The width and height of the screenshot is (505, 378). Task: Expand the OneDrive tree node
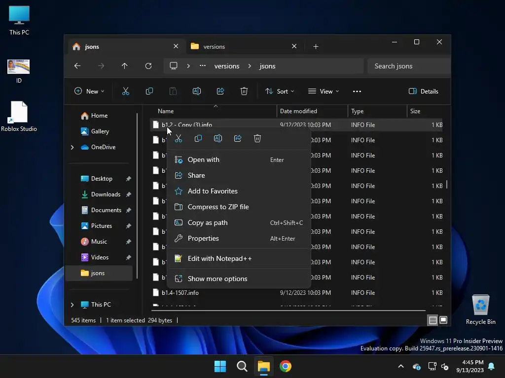(72, 147)
